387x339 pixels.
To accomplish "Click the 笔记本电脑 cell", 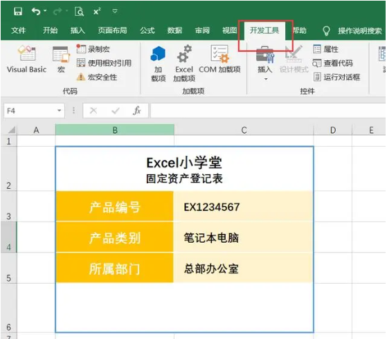I will [x=244, y=237].
